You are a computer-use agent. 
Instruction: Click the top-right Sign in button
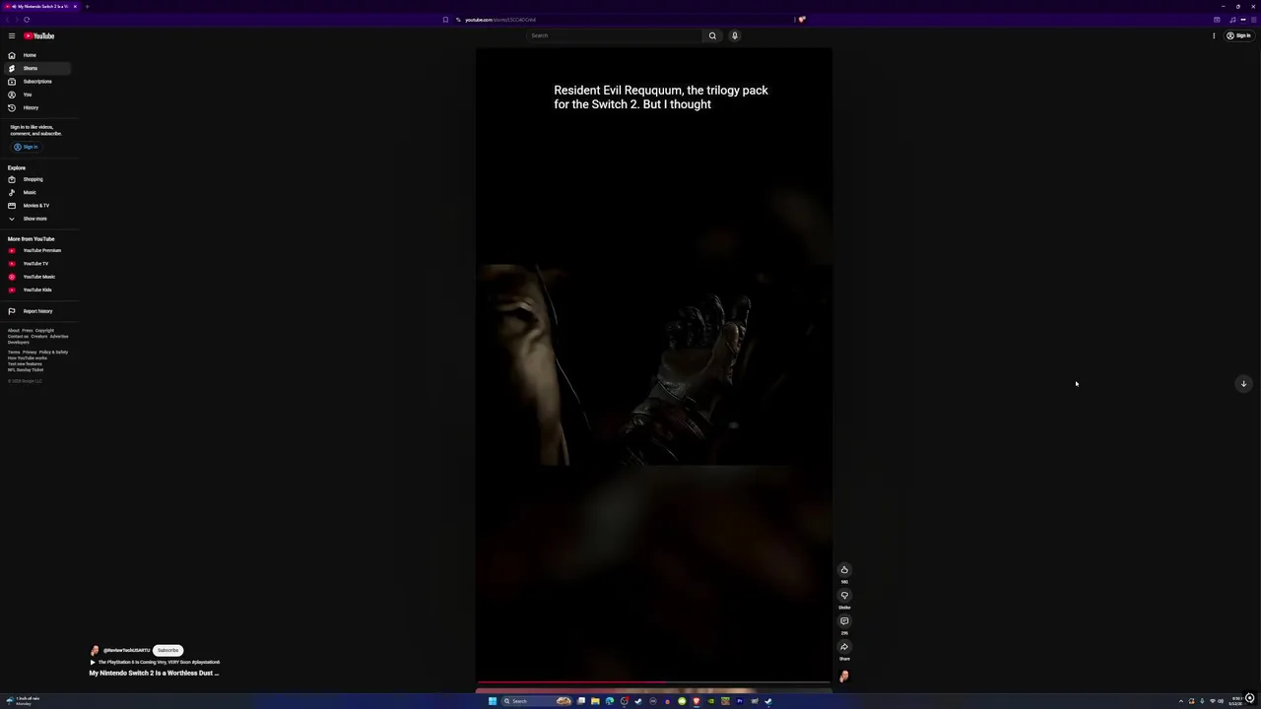pos(1238,35)
